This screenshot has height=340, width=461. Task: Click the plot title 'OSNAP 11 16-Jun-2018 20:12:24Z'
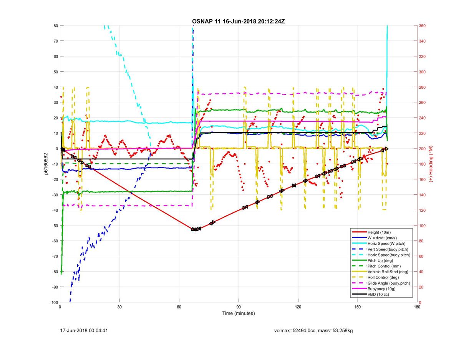click(238, 21)
